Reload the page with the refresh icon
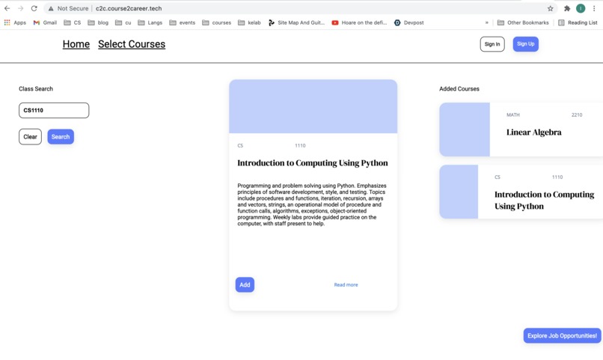Viewport: 603px width, 360px height. (34, 8)
